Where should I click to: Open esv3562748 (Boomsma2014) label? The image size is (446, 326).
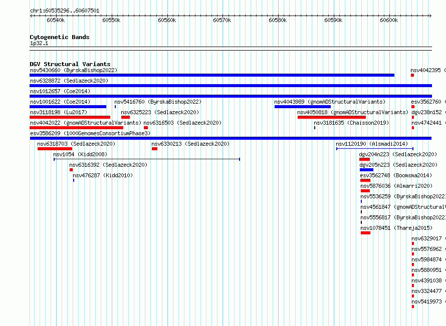pyautogui.click(x=396, y=175)
